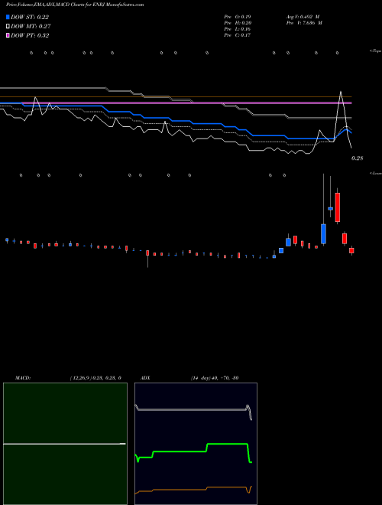
Task: Click the Pre O: 0.19 value
Action: point(238,16)
